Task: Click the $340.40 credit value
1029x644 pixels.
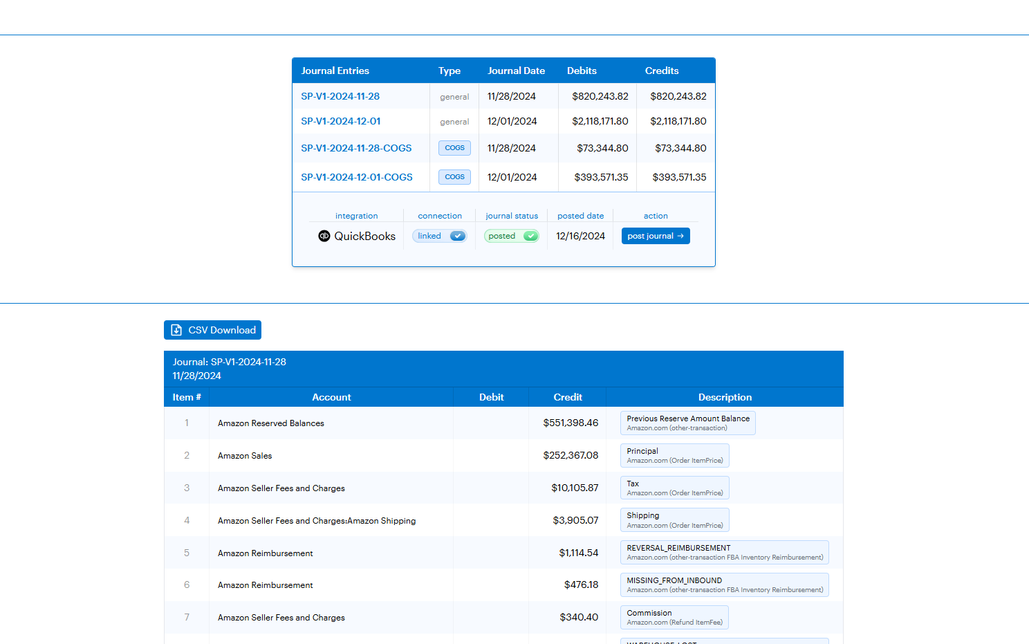Action: 579,617
